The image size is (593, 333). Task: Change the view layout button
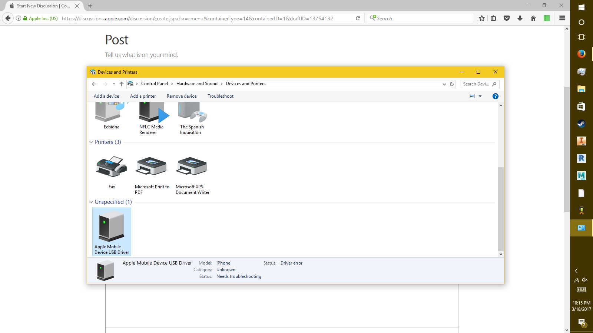coord(472,96)
